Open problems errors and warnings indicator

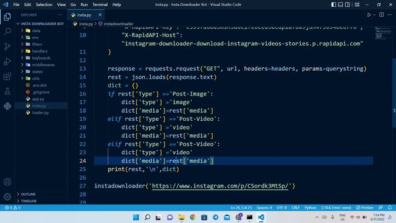(12, 208)
